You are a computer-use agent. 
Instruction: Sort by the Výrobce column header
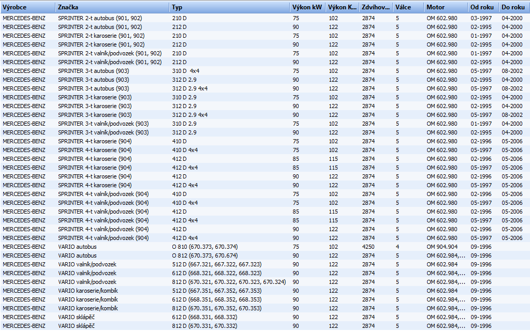pyautogui.click(x=28, y=7)
